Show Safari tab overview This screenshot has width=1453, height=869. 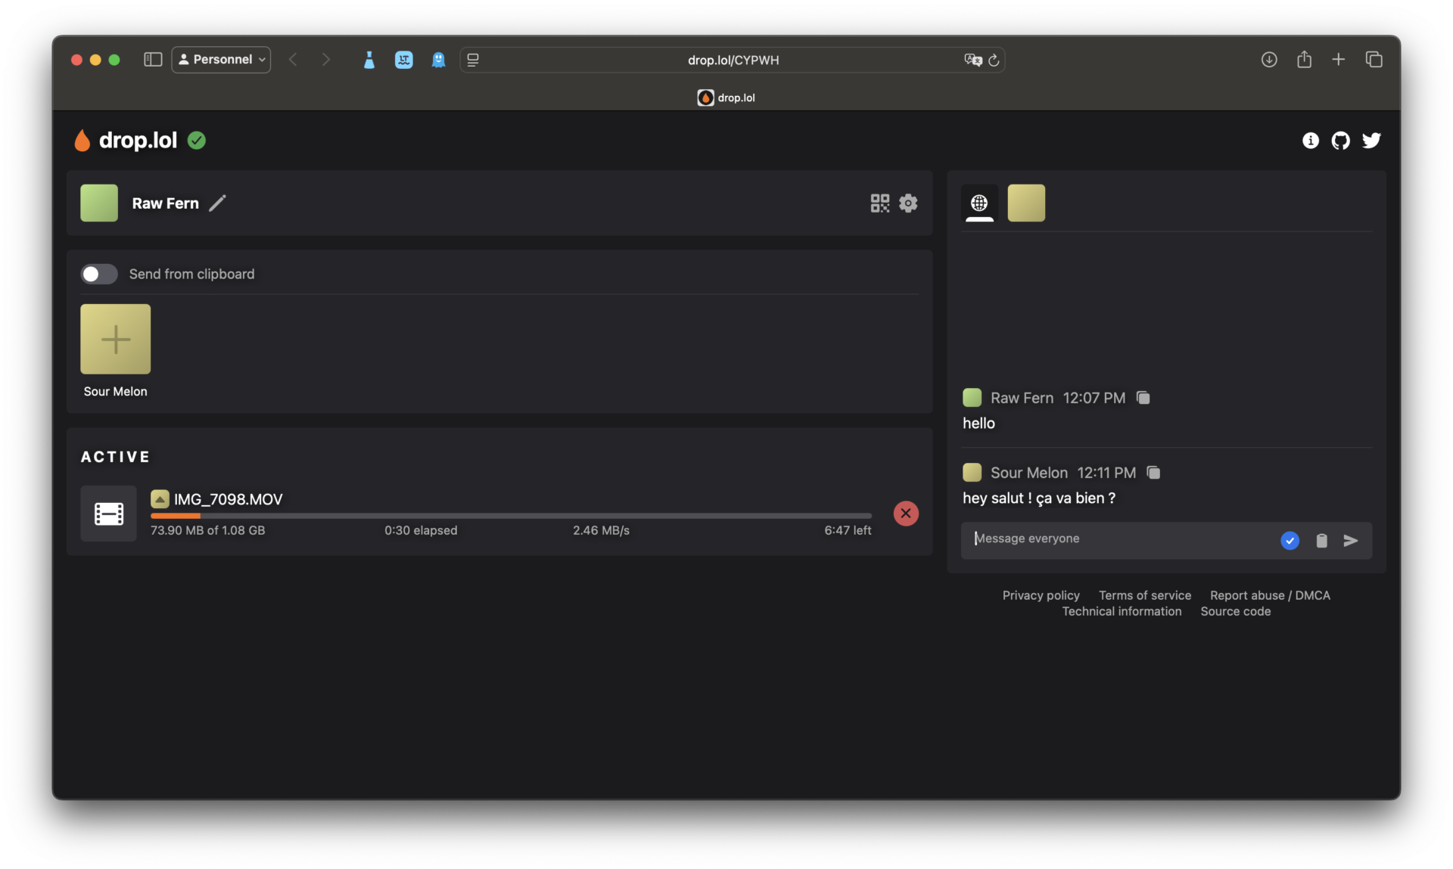(x=1374, y=59)
